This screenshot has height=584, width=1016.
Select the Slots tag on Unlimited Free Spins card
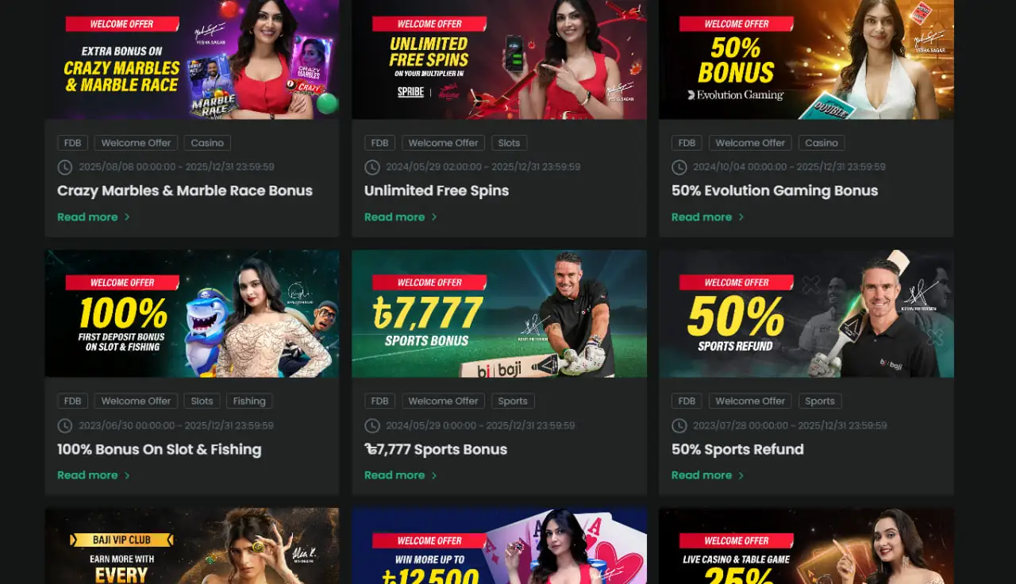pyautogui.click(x=509, y=143)
